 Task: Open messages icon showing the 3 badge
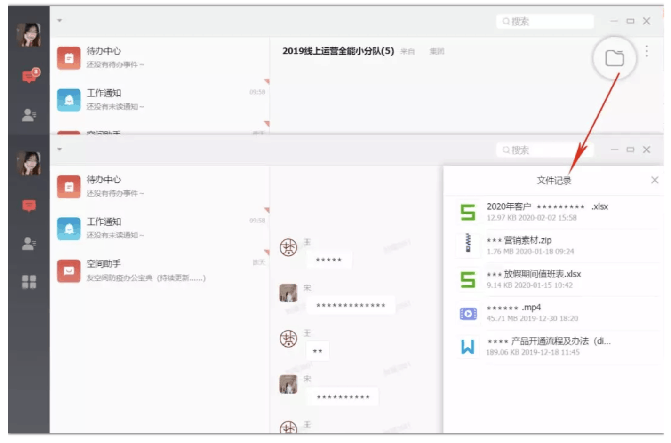(30, 76)
